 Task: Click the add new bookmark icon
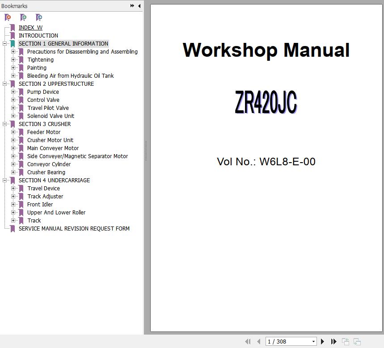tap(23, 17)
